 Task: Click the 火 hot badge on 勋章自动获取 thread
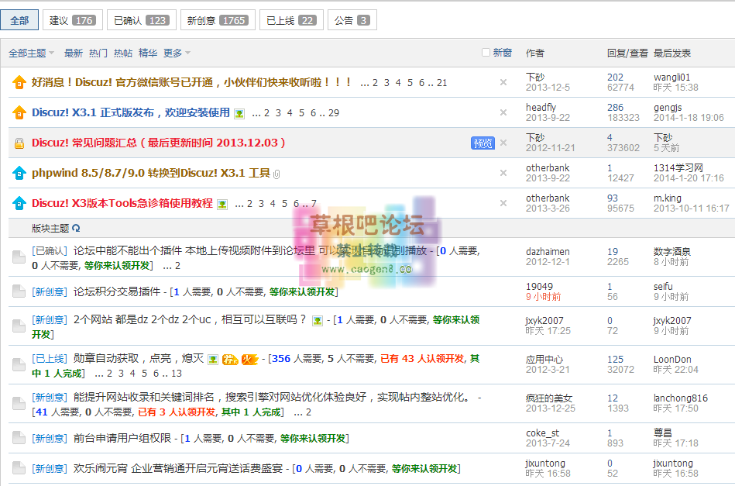pos(249,359)
